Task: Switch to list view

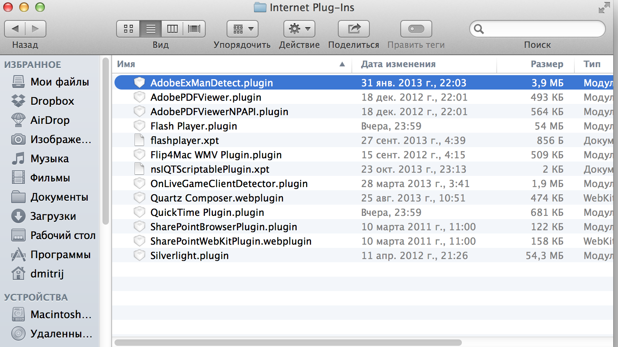Action: (150, 29)
